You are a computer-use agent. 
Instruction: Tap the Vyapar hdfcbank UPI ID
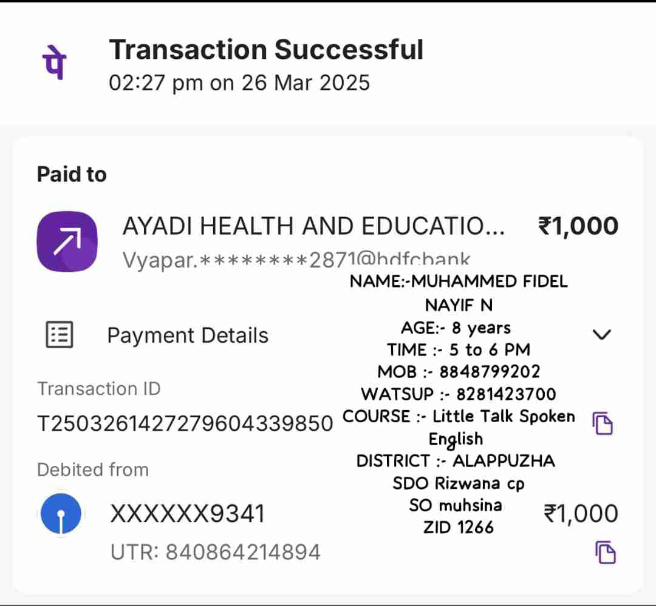coord(296,260)
